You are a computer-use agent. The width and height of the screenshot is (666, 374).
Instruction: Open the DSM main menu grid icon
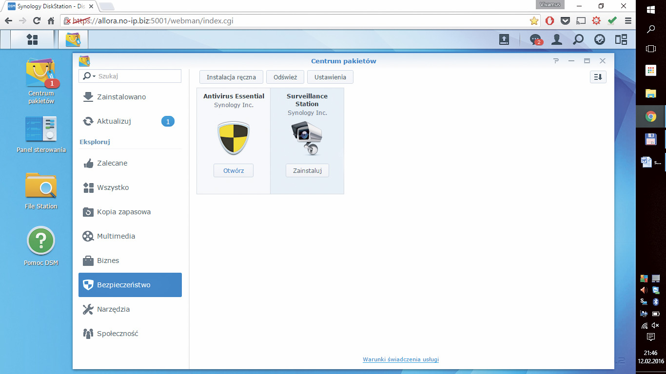point(32,39)
